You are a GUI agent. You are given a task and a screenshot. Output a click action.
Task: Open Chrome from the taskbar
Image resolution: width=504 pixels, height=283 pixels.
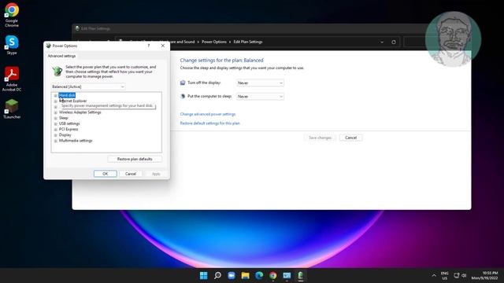pos(273,276)
